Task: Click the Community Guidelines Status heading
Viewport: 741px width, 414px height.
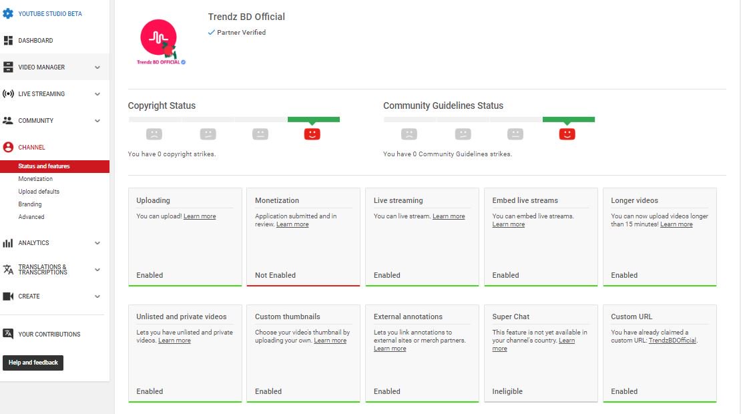Action: pos(443,106)
